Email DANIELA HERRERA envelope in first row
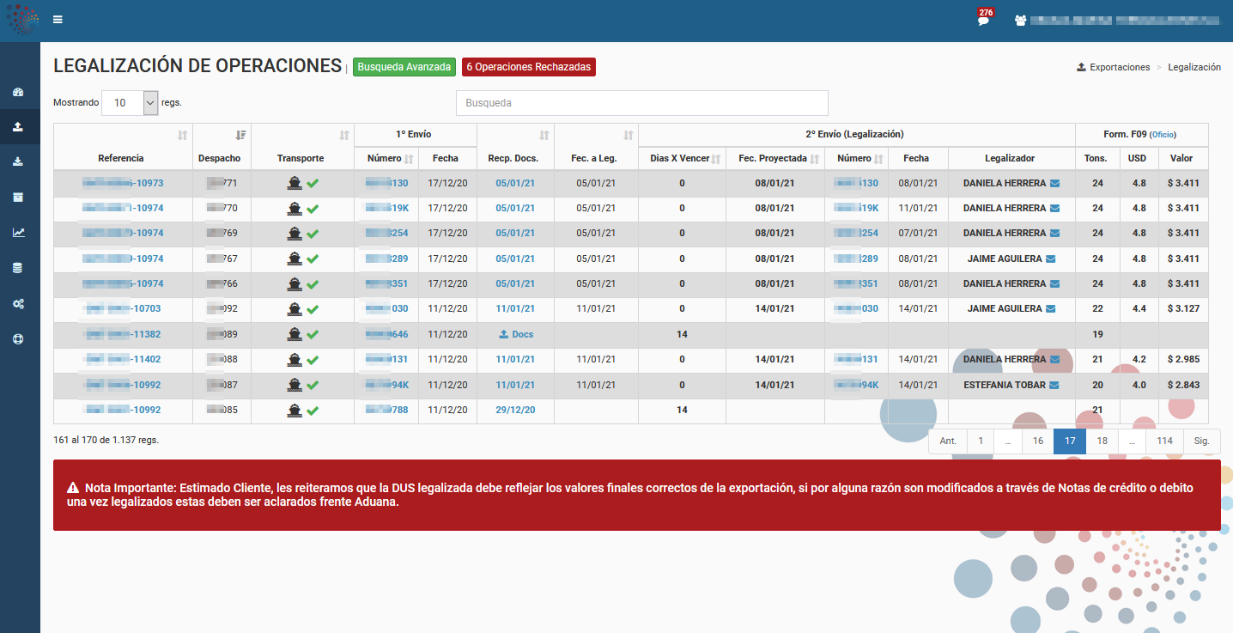The image size is (1233, 633). (x=1055, y=183)
